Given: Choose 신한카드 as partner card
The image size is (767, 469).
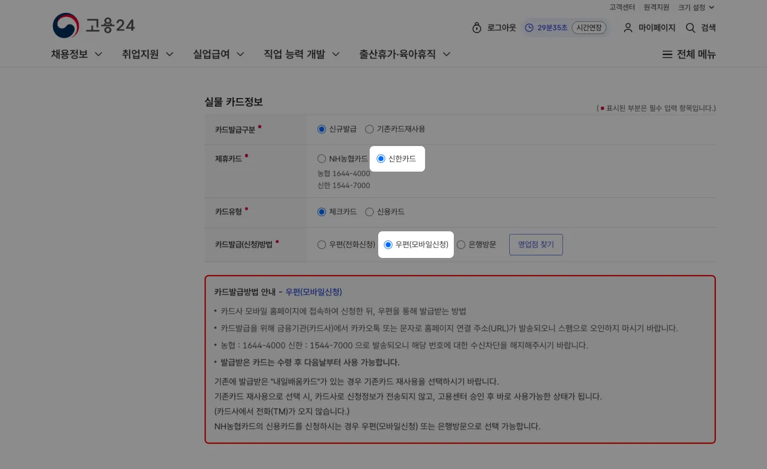Looking at the screenshot, I should 381,159.
